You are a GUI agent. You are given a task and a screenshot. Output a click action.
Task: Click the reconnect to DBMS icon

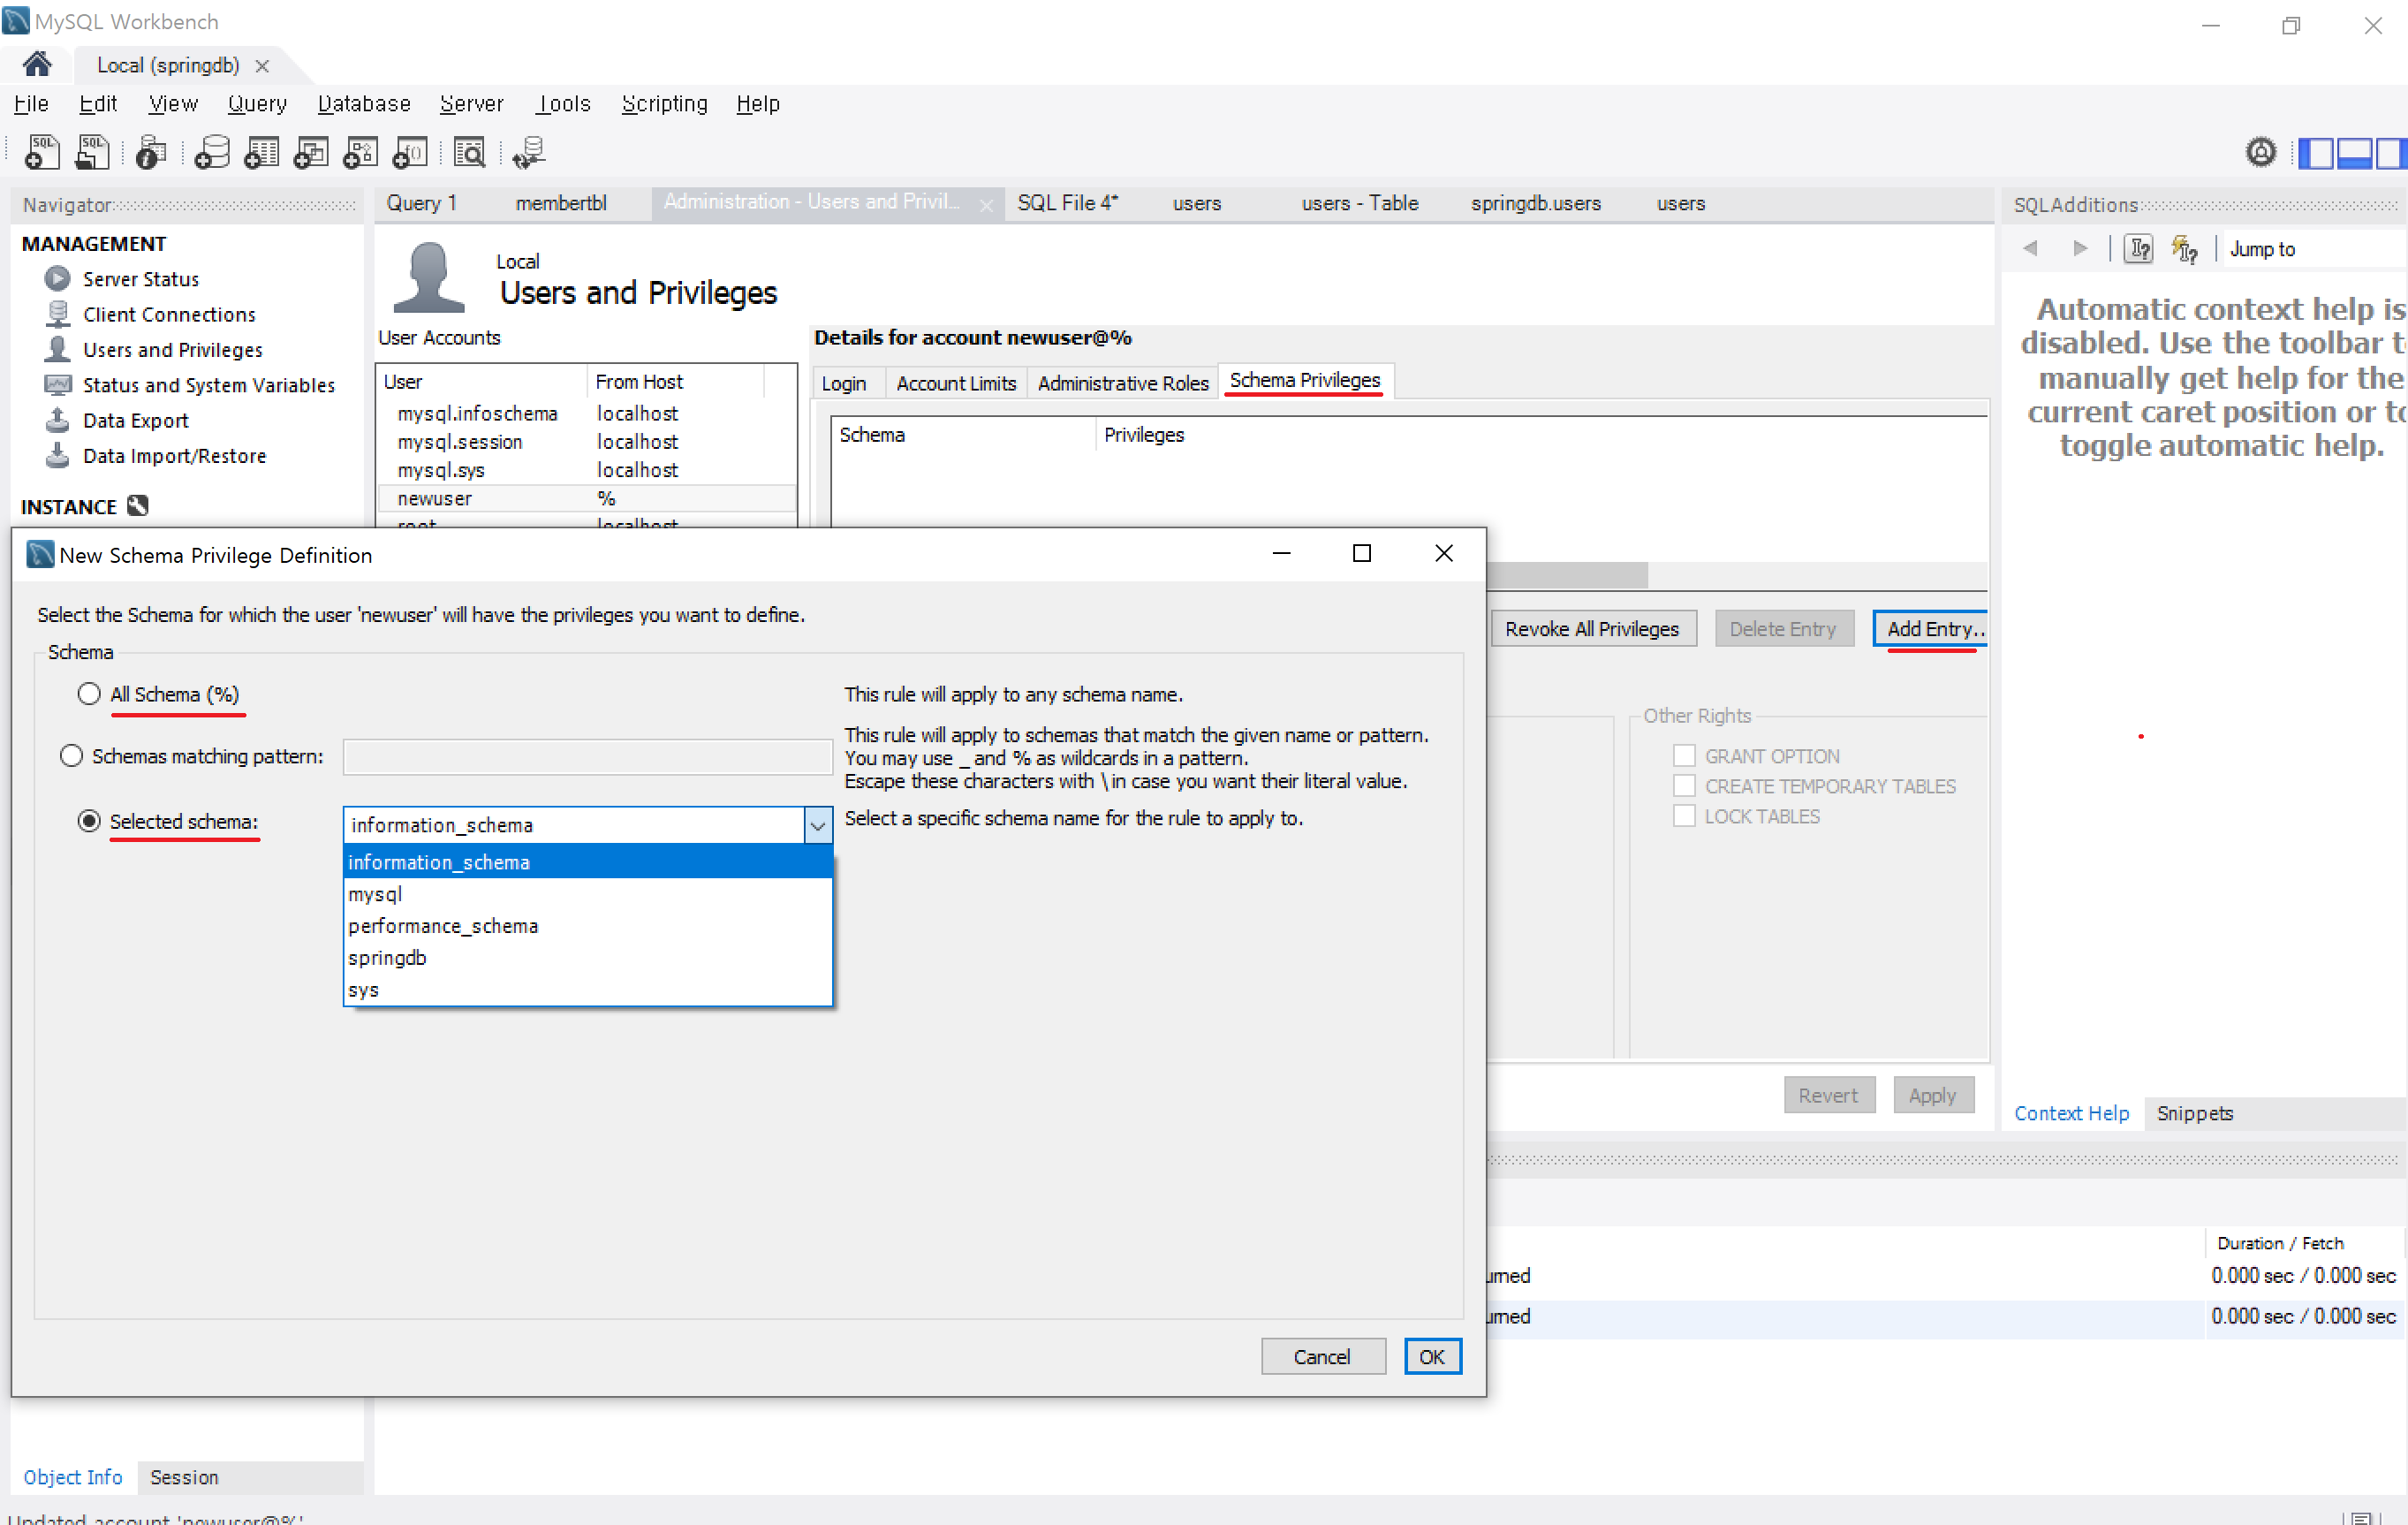click(x=528, y=152)
